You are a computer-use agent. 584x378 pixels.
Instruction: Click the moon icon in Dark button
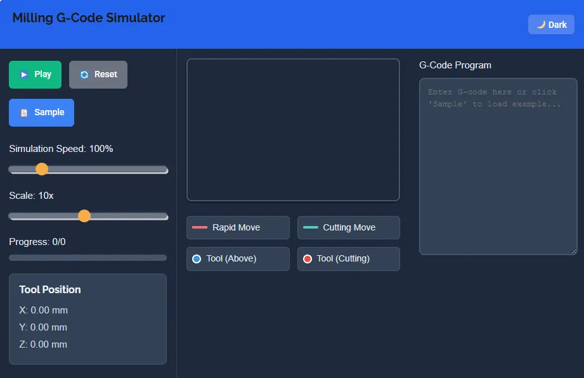[541, 25]
